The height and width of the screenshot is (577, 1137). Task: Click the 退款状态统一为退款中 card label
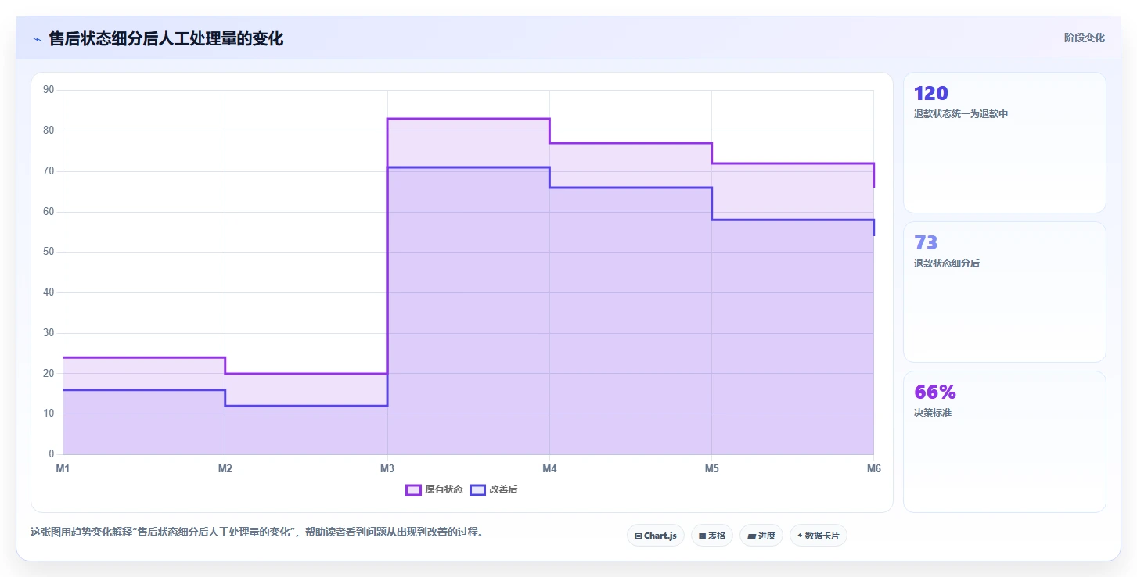pyautogui.click(x=961, y=114)
